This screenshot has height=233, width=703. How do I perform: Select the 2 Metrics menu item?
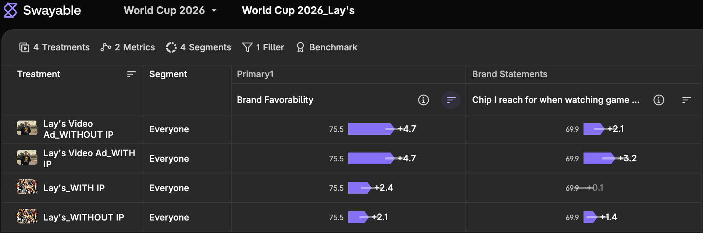pyautogui.click(x=128, y=47)
